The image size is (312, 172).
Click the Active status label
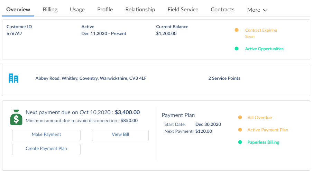click(x=88, y=26)
